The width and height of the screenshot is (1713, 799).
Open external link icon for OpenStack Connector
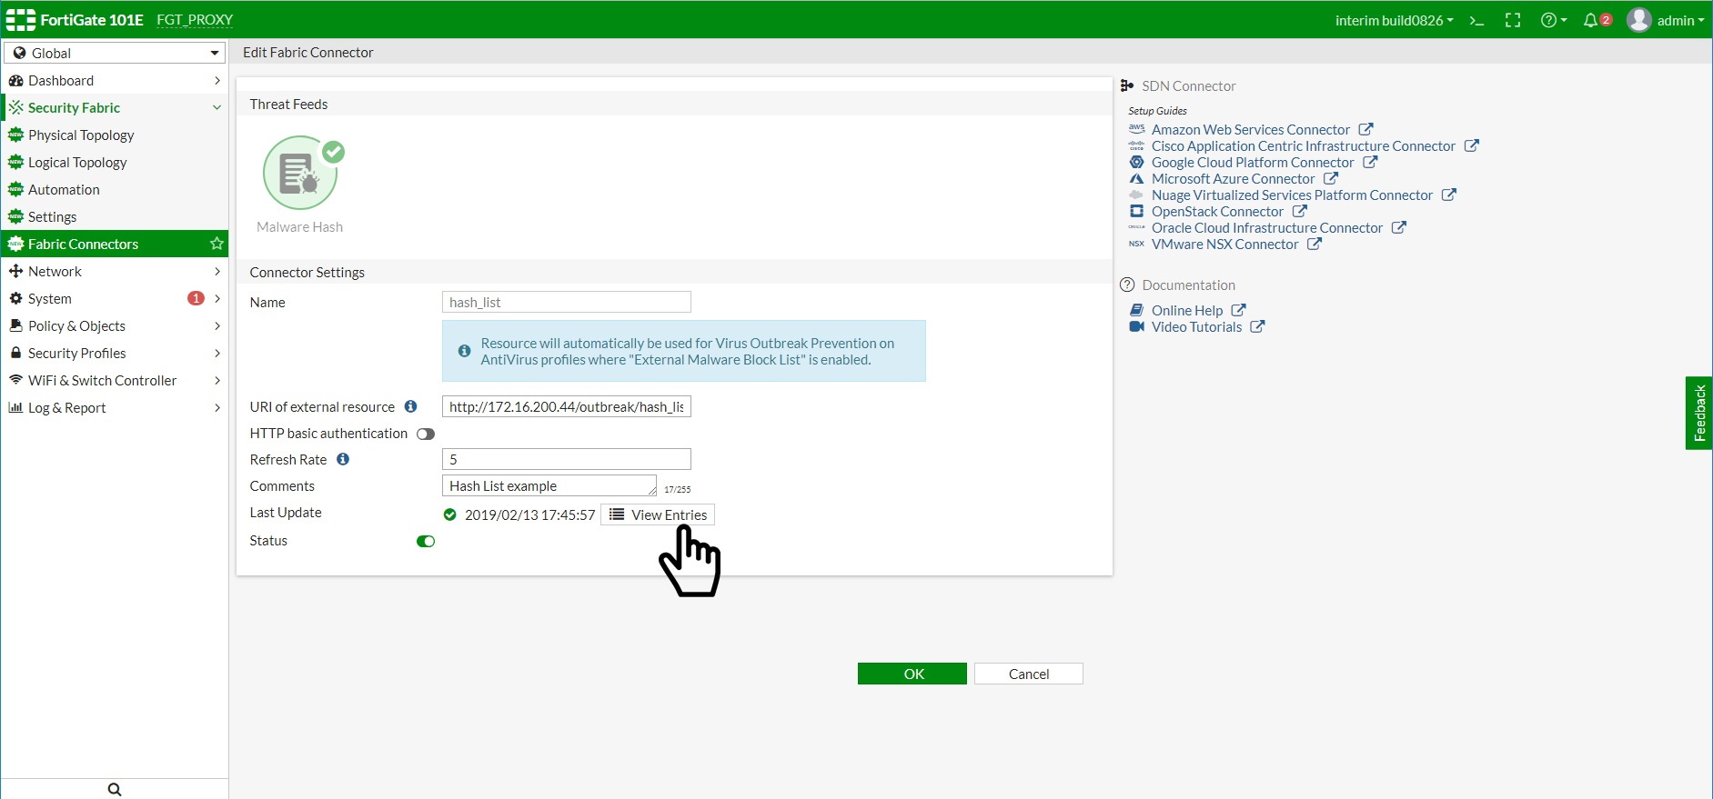1299,211
